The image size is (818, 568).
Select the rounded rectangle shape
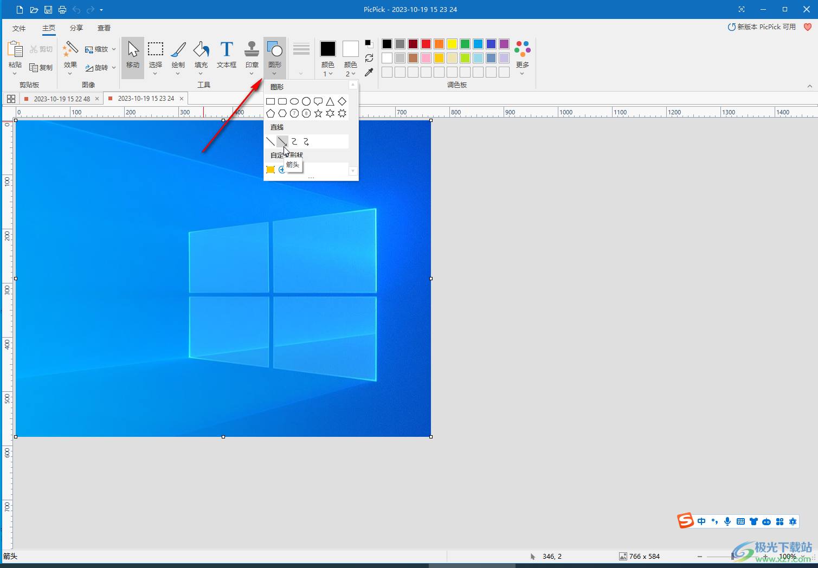(282, 101)
